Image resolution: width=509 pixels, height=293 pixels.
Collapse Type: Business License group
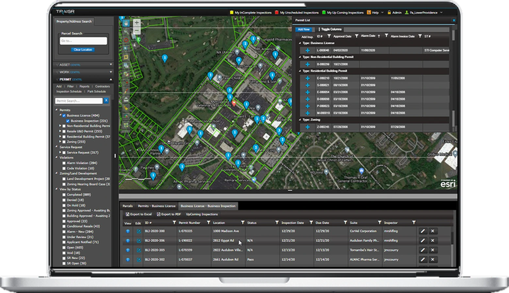coord(300,43)
